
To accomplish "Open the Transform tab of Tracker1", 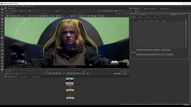I will pos(148,17).
